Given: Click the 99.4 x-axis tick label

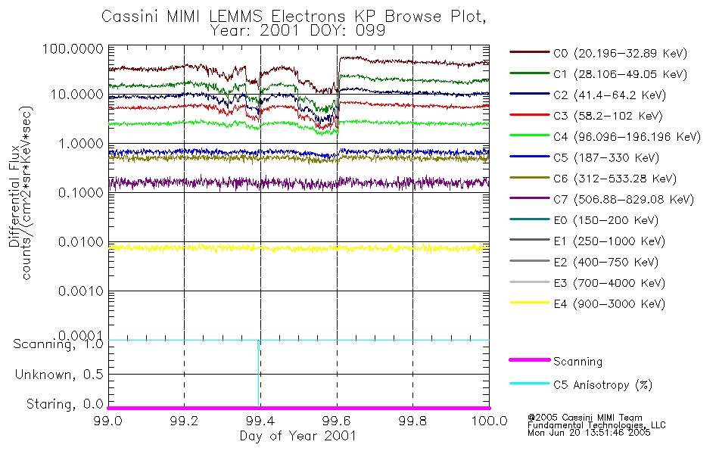Looking at the screenshot, I should (x=260, y=421).
